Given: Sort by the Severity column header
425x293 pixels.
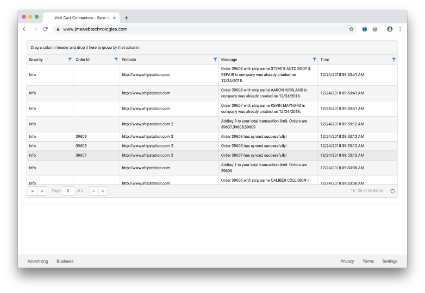Looking at the screenshot, I should [x=36, y=60].
